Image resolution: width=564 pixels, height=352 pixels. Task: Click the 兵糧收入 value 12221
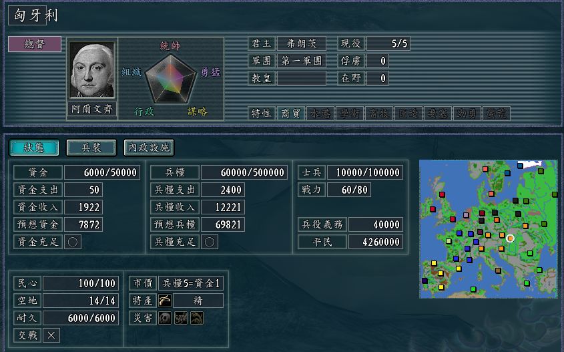(x=223, y=207)
